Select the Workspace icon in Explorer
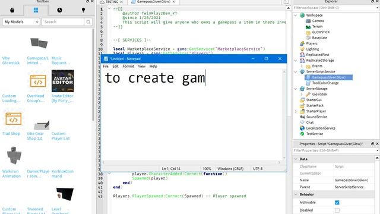The image size is (380, 214). click(x=302, y=15)
